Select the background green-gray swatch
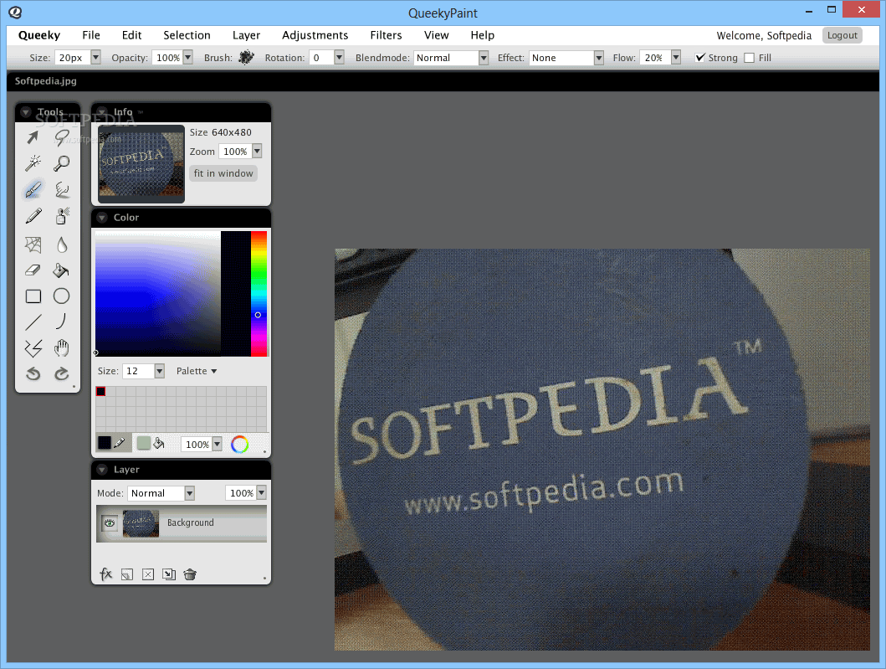The image size is (886, 669). pos(144,443)
